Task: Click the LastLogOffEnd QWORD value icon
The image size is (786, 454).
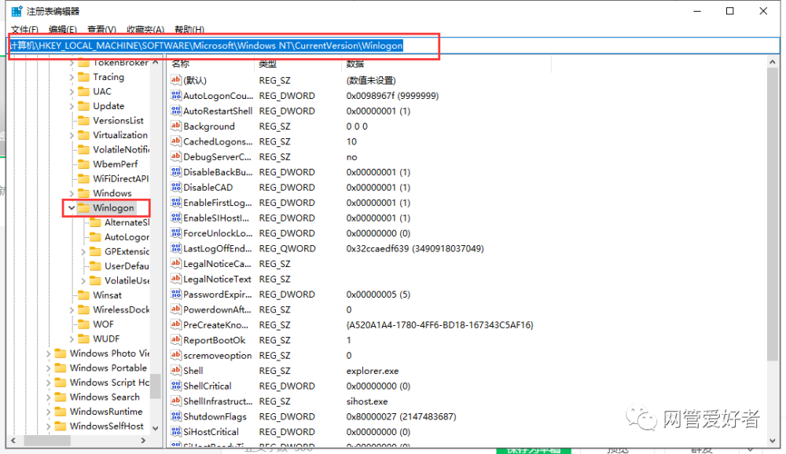Action: [x=175, y=248]
